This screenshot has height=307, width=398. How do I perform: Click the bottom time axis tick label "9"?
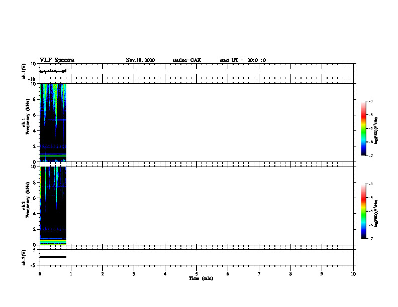[x=322, y=274]
